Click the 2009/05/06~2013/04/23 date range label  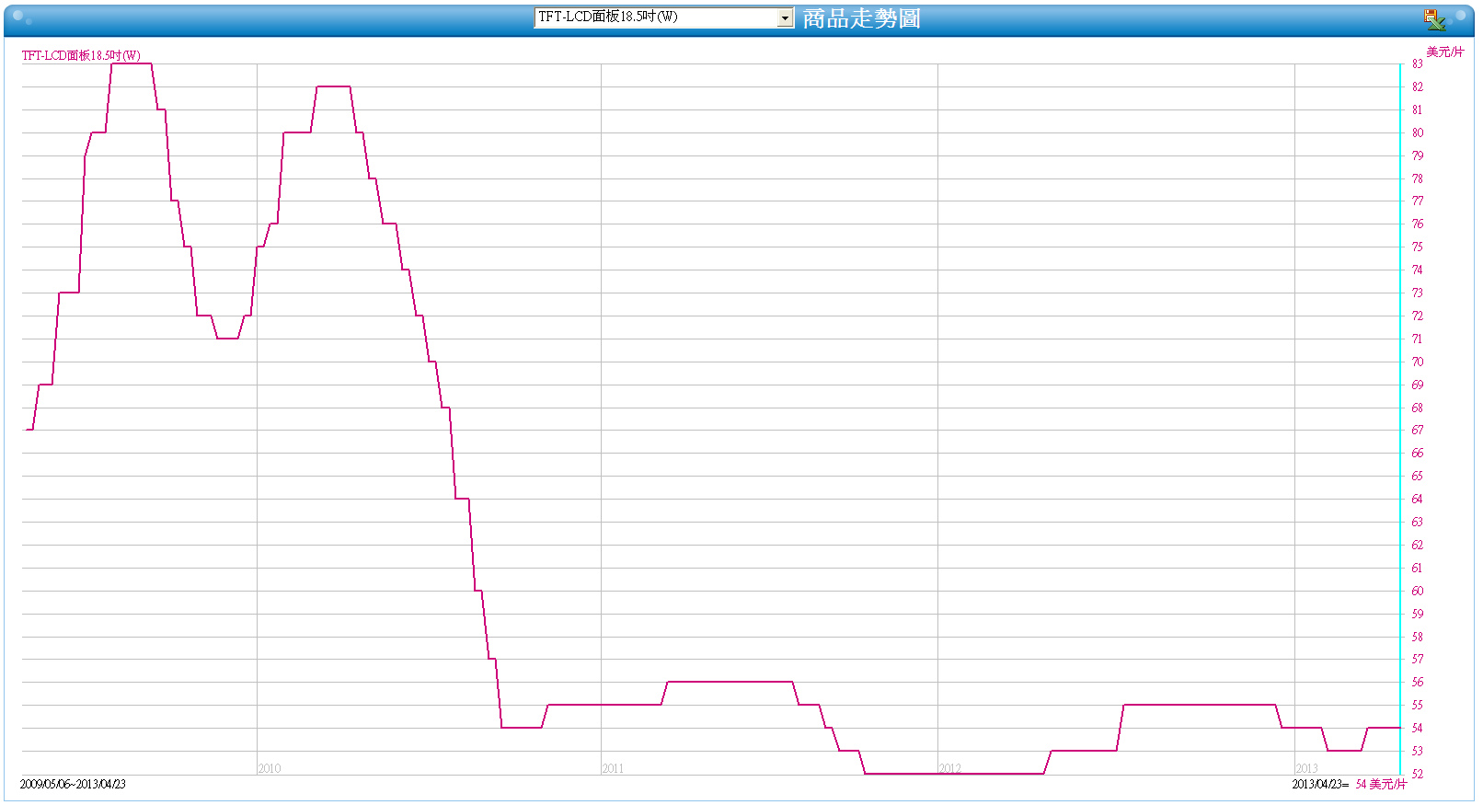(x=73, y=784)
